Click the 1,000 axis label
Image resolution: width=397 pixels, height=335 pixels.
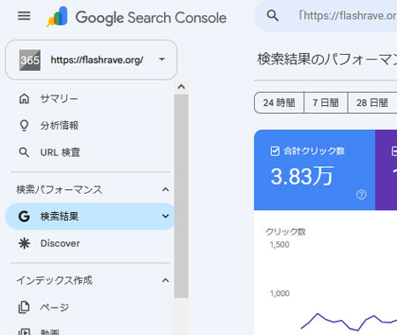(x=280, y=293)
